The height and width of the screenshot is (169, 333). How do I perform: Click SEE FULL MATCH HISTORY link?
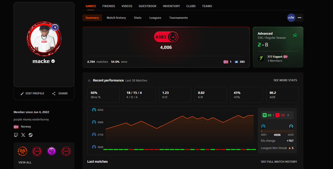click(x=279, y=162)
